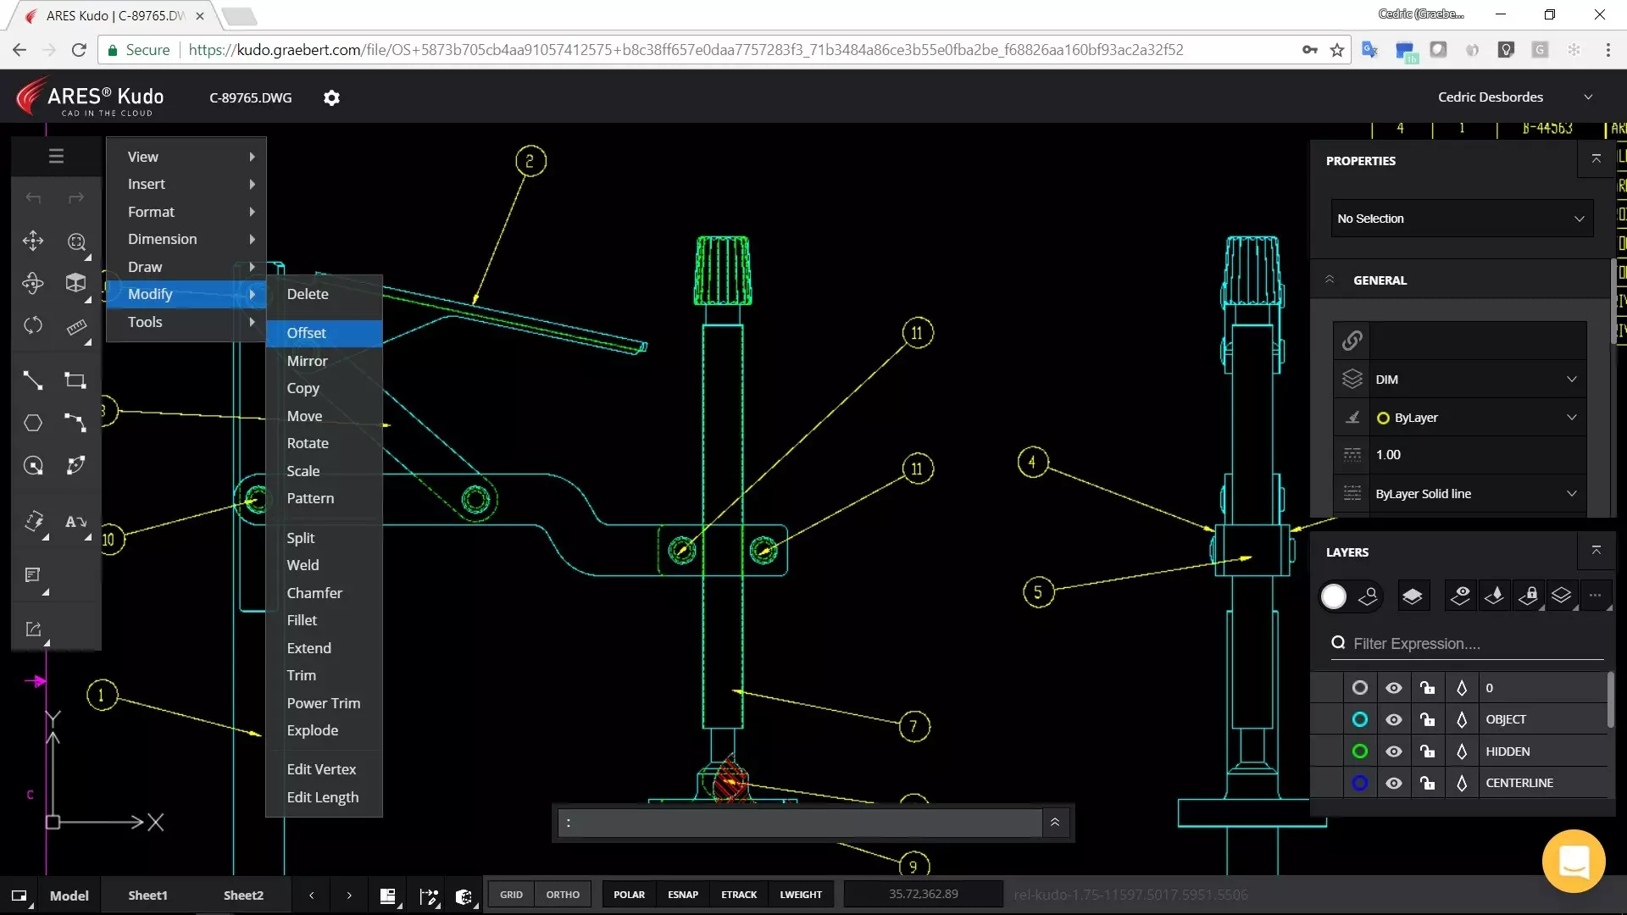Image resolution: width=1627 pixels, height=915 pixels.
Task: Open drawing settings gear icon
Action: pyautogui.click(x=331, y=97)
